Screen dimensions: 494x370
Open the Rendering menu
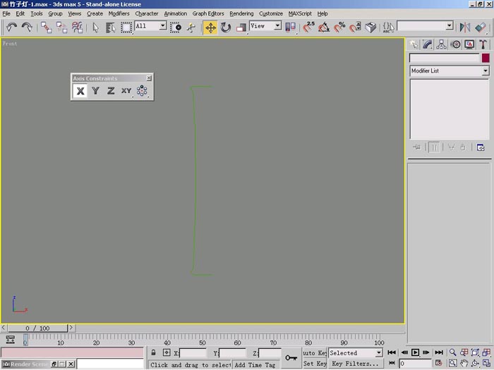click(x=241, y=13)
